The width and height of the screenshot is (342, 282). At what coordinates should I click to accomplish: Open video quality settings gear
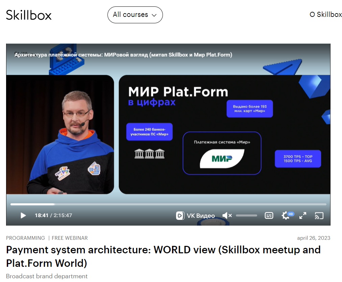coord(286,215)
